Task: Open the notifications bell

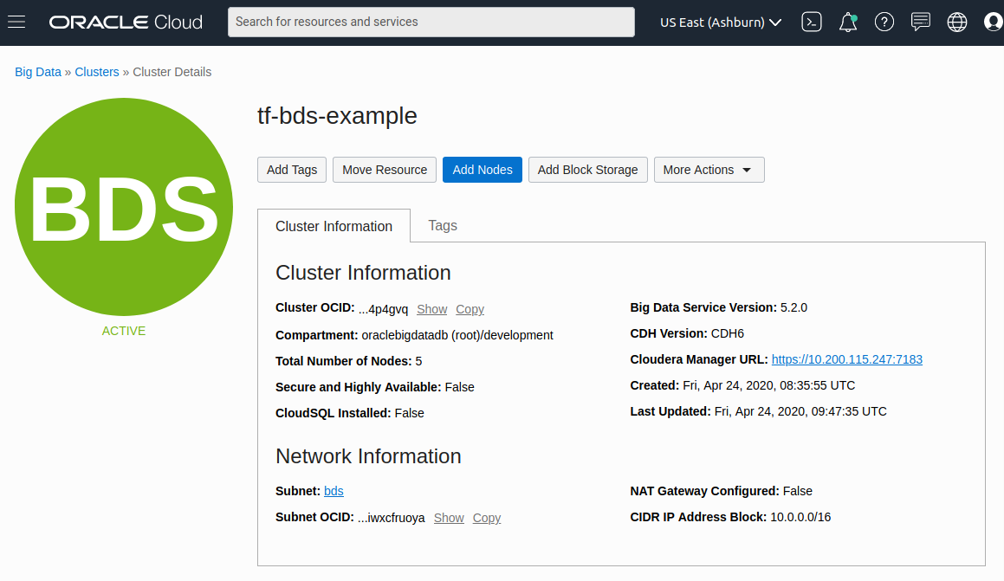Action: tap(847, 22)
